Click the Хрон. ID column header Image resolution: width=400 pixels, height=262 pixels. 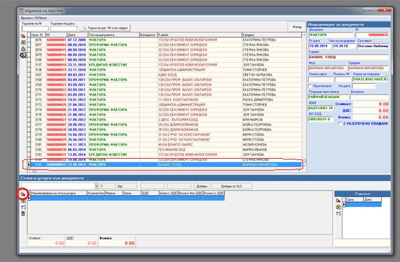[x=37, y=34]
